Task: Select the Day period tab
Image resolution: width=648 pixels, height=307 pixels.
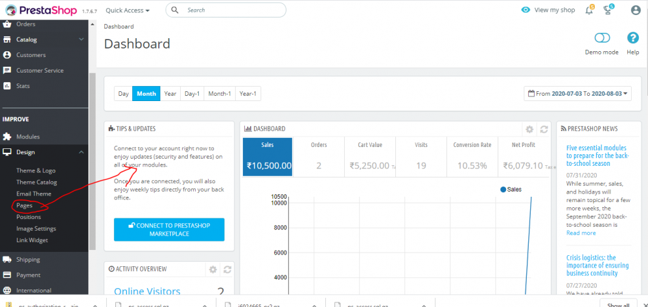Action: pyautogui.click(x=123, y=93)
